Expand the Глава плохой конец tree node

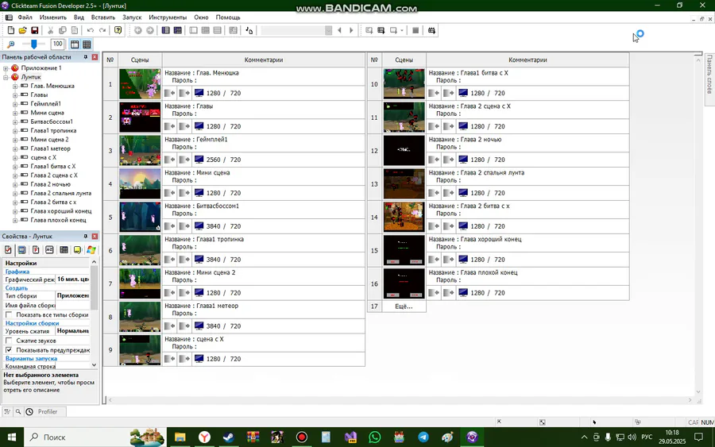pyautogui.click(x=15, y=221)
